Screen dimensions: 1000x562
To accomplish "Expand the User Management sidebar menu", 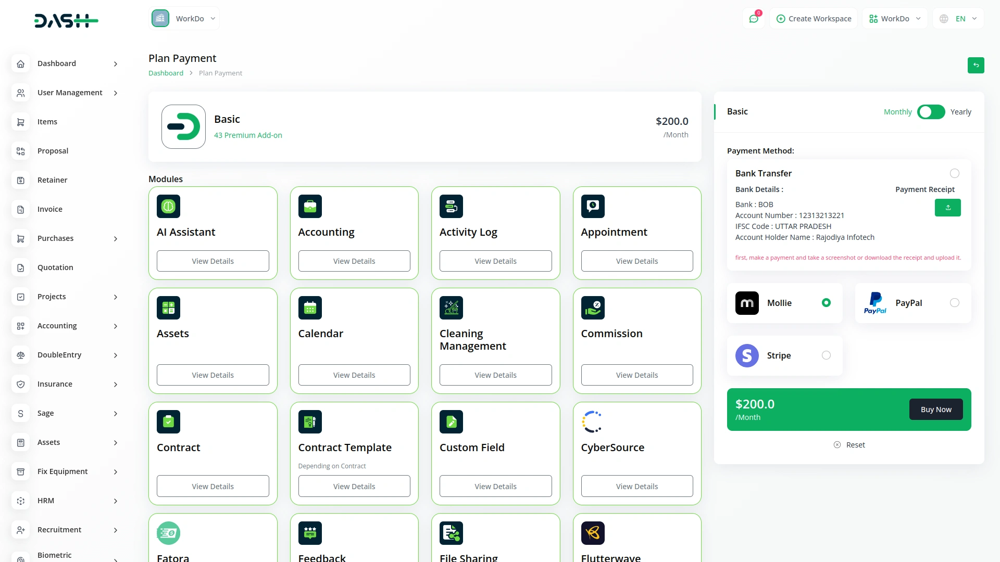I will (70, 93).
